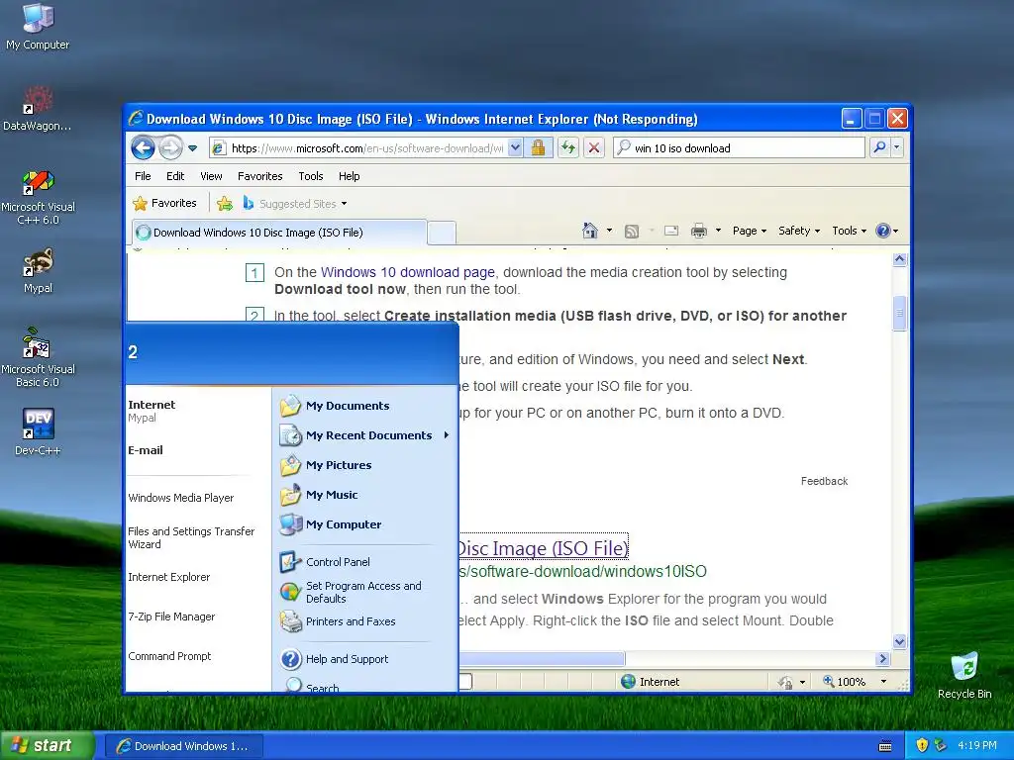Open the Help menu
The width and height of the screenshot is (1014, 760).
click(x=350, y=176)
